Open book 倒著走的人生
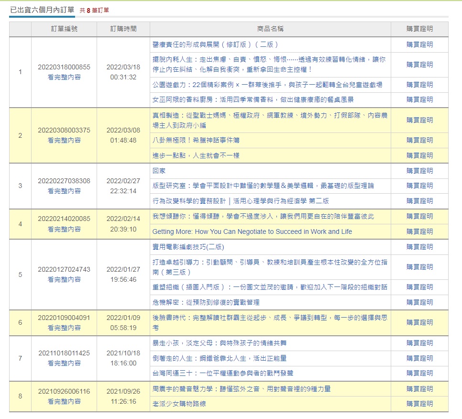The width and height of the screenshot is (462, 419). coord(219,358)
